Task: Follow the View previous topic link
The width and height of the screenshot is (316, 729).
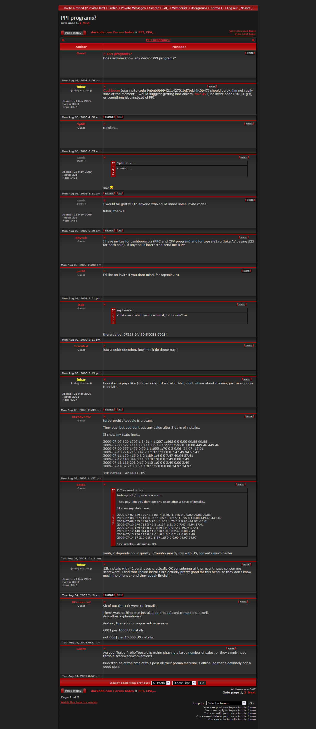Action: [242, 31]
